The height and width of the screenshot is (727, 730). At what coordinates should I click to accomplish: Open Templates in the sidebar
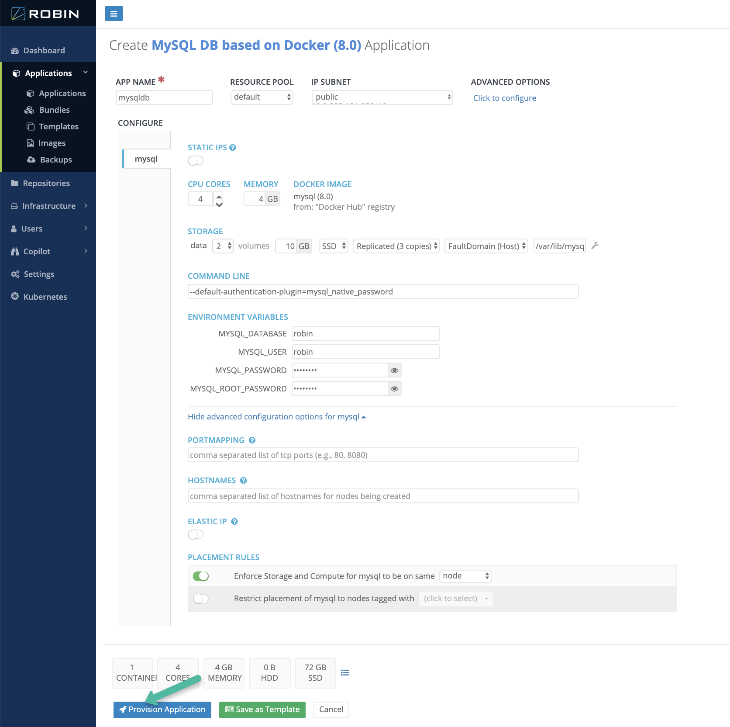(59, 127)
